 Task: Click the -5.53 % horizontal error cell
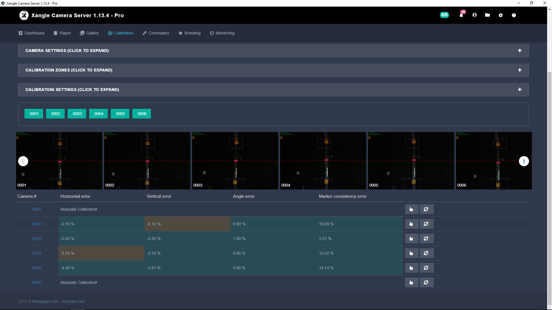101,253
